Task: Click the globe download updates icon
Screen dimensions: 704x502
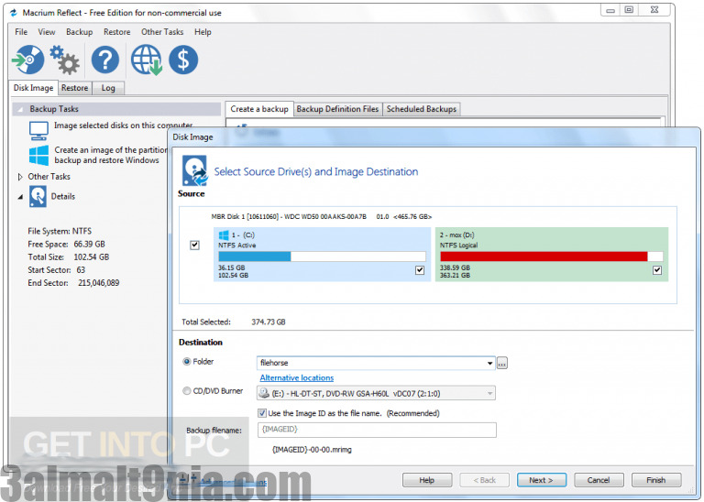Action: click(x=147, y=60)
